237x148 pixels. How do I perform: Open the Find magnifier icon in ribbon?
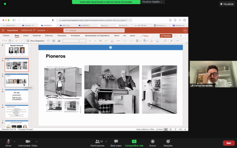pyautogui.click(x=165, y=41)
